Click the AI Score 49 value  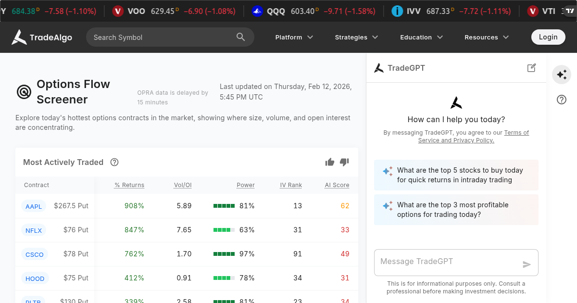345,254
